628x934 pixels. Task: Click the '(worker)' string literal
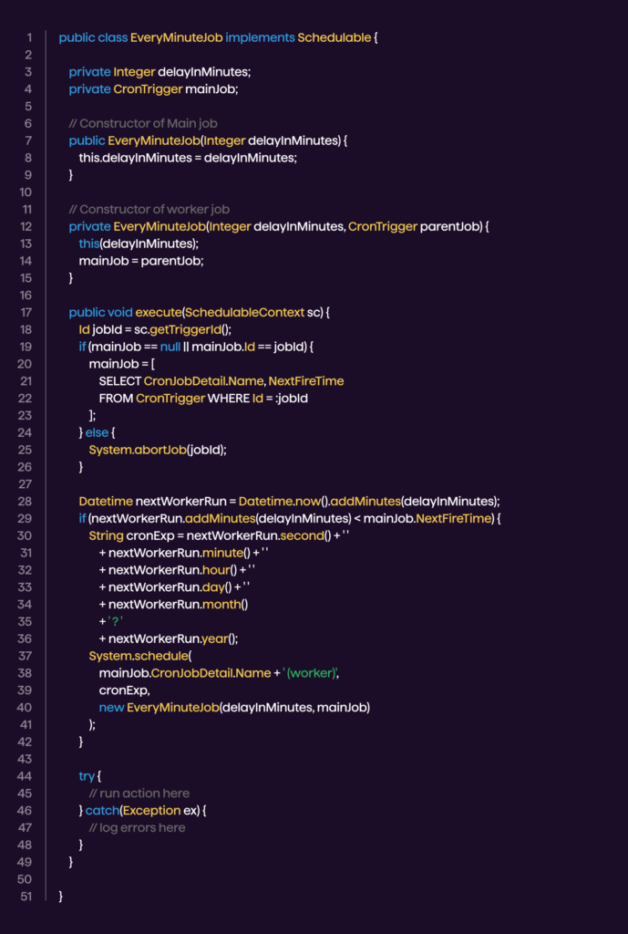[312, 673]
